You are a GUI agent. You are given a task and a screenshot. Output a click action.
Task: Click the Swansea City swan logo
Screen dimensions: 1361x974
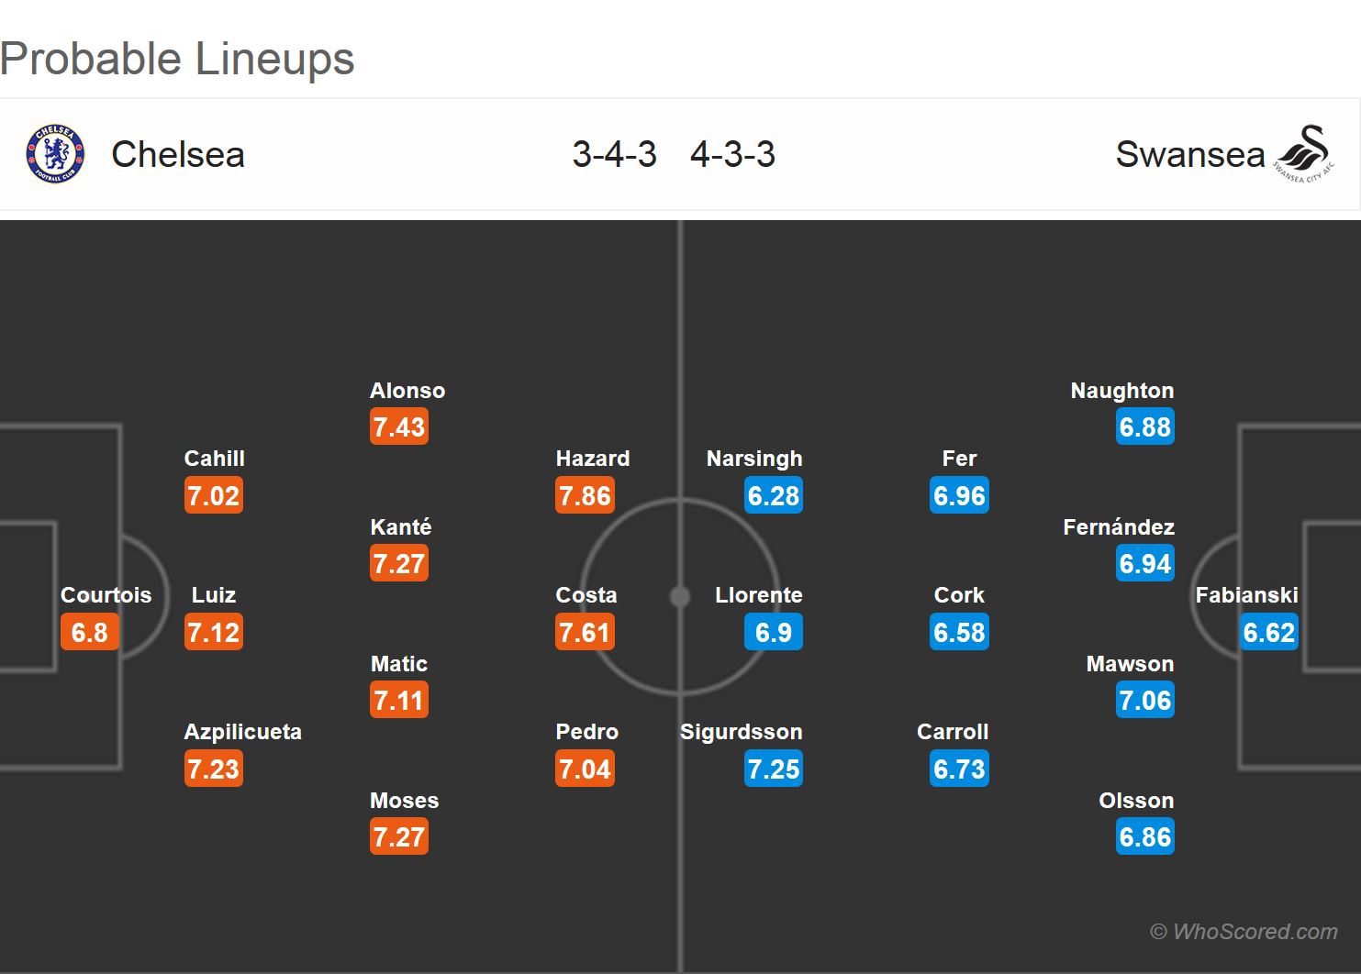[x=1303, y=154]
